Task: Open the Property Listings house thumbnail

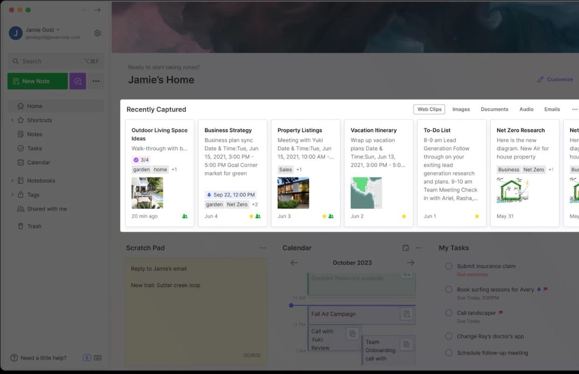Action: tap(293, 193)
